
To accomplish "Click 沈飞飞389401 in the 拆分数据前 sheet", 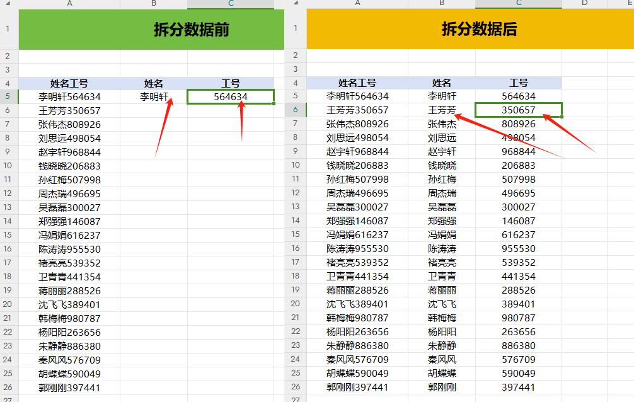I will point(69,304).
